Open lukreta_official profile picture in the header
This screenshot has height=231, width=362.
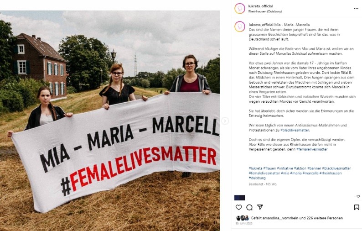240,8
